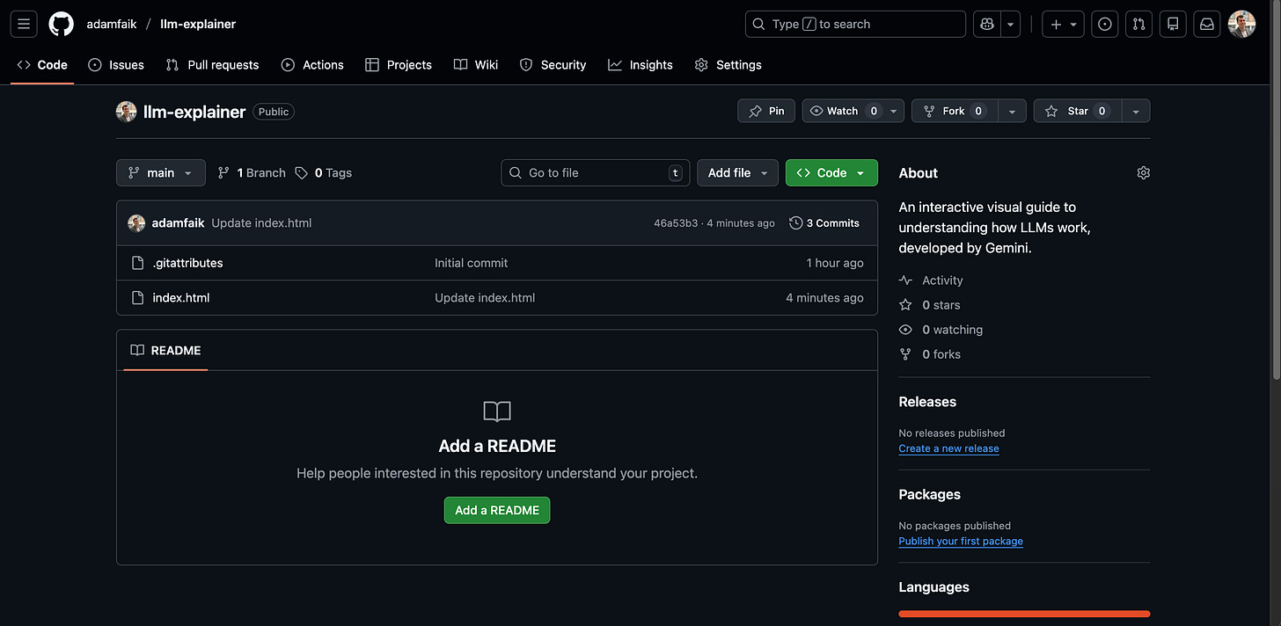Open the main branch selector
This screenshot has width=1281, height=626.
(160, 172)
